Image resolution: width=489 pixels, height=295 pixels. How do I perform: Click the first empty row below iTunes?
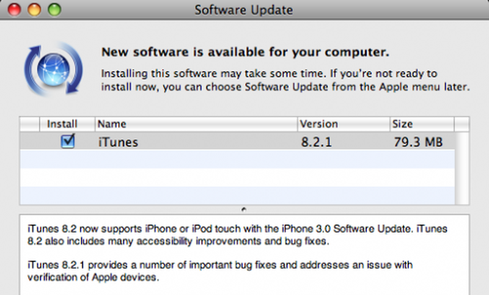point(237,159)
